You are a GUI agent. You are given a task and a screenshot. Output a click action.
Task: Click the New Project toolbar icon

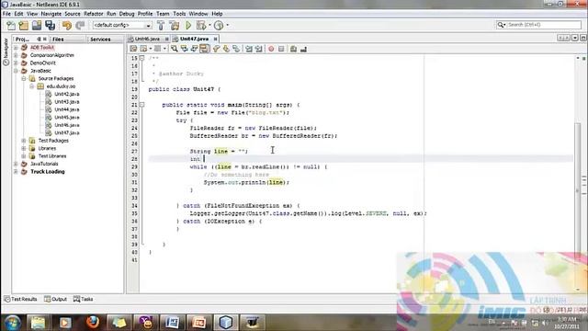tap(24, 25)
